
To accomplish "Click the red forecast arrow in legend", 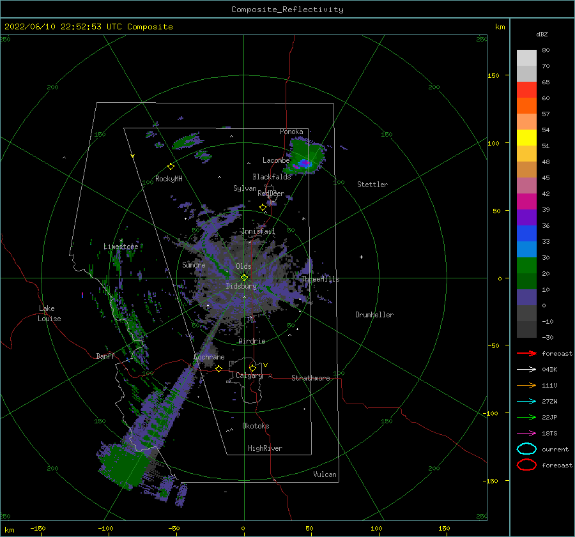I will (x=526, y=353).
